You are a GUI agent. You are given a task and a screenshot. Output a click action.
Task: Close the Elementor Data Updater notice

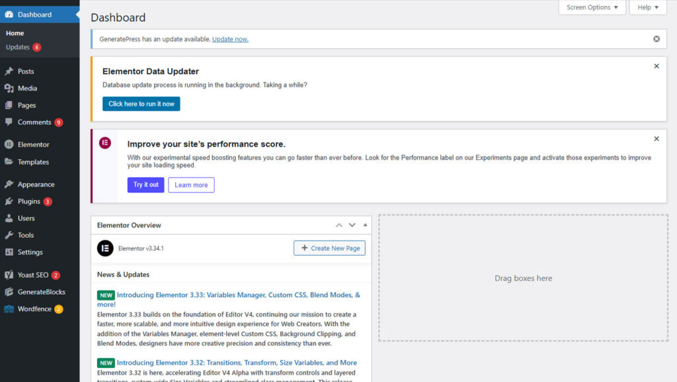click(x=657, y=66)
